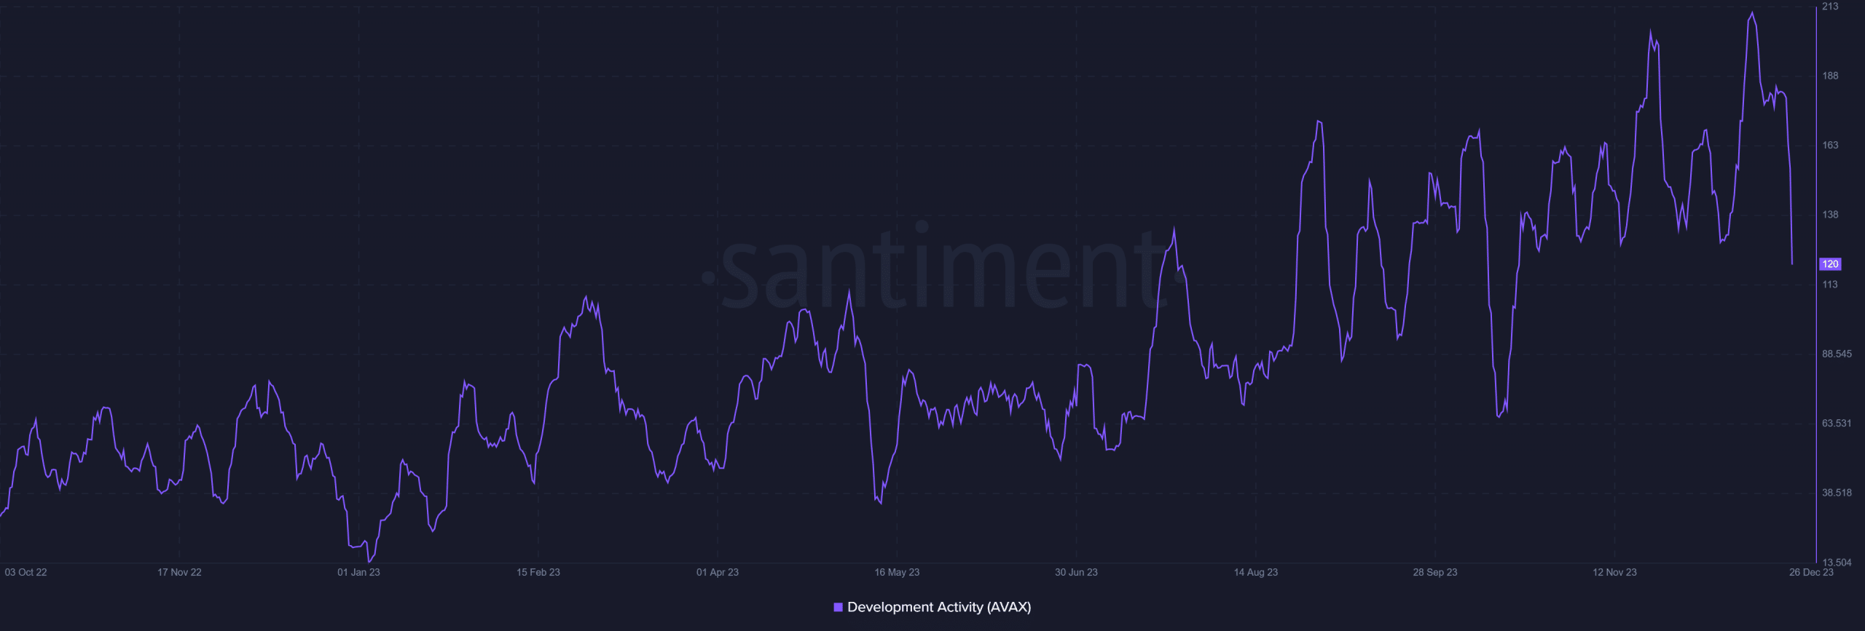Click the 03 Oct 22 date label
The image size is (1865, 631).
tap(25, 572)
